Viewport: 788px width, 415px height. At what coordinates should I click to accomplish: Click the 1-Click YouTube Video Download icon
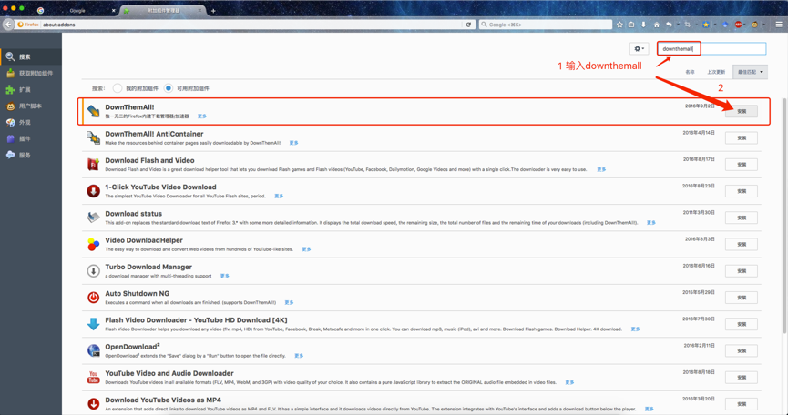coord(93,191)
